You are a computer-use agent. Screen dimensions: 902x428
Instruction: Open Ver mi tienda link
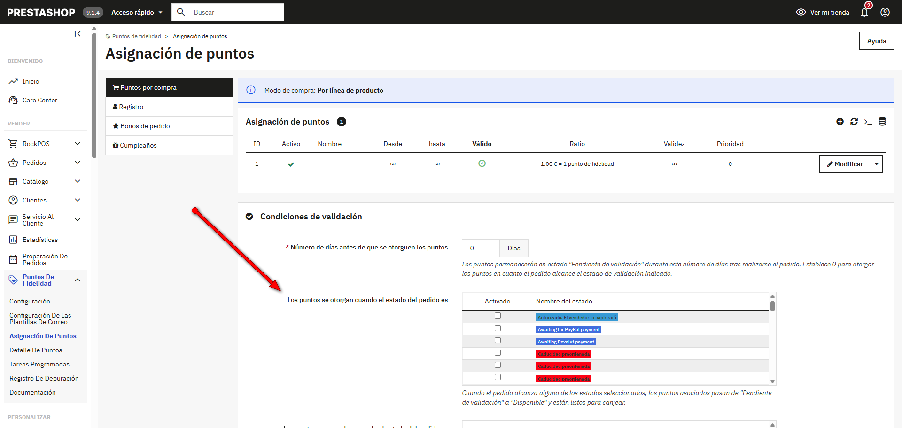tap(823, 12)
